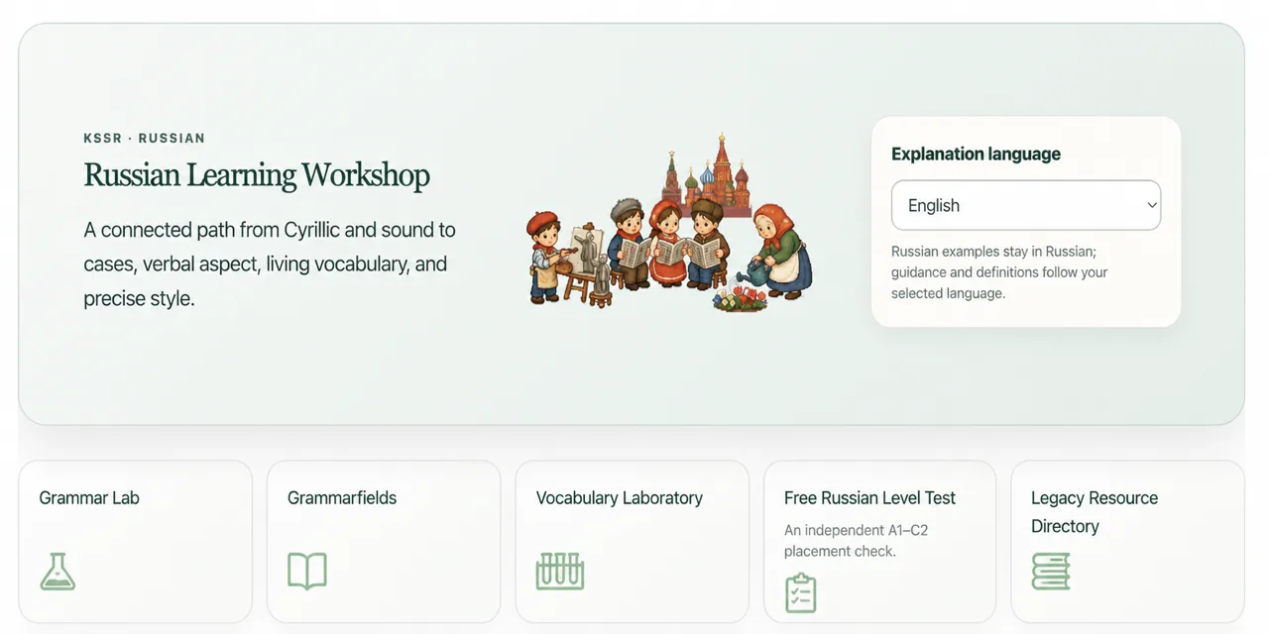Click the Explanation language label
Screen dimensions: 1269x634
[976, 154]
